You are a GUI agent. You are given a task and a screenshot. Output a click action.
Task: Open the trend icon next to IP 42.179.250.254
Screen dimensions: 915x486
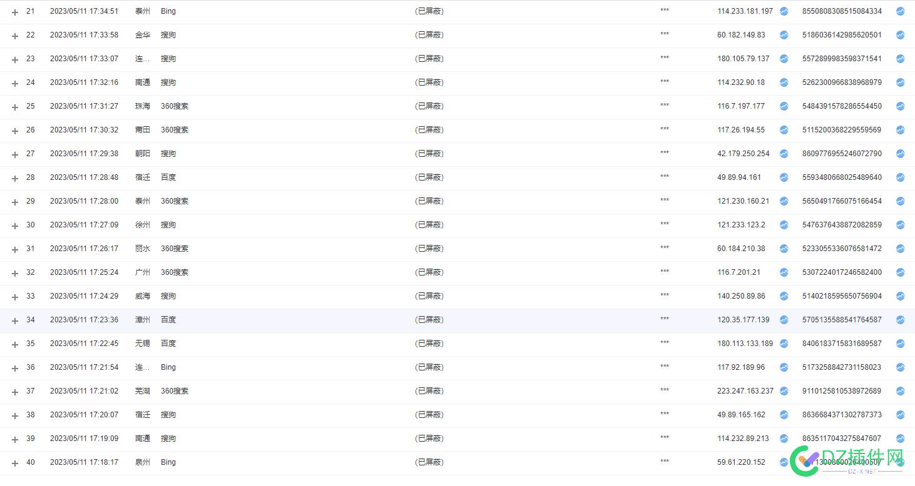[784, 154]
